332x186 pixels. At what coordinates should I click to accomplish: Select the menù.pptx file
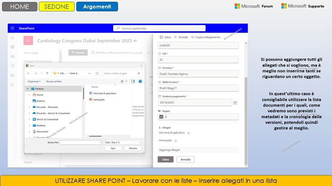tap(97, 99)
